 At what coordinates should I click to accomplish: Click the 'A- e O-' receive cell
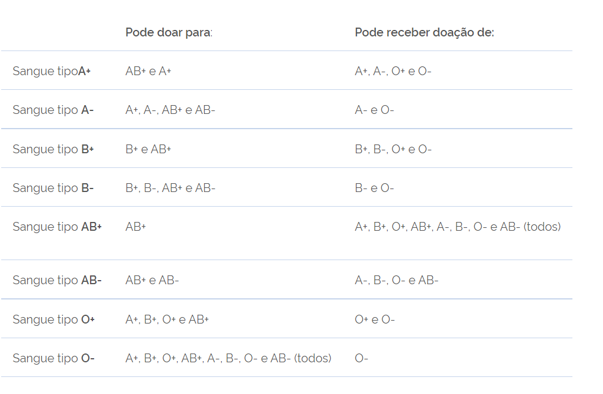374,110
